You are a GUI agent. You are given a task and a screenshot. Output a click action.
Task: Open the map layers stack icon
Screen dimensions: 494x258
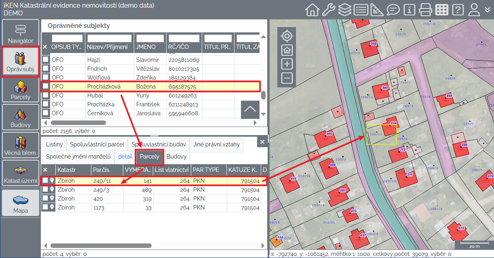[344, 9]
